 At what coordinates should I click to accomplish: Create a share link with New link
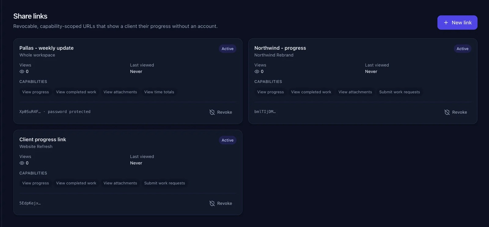point(457,23)
